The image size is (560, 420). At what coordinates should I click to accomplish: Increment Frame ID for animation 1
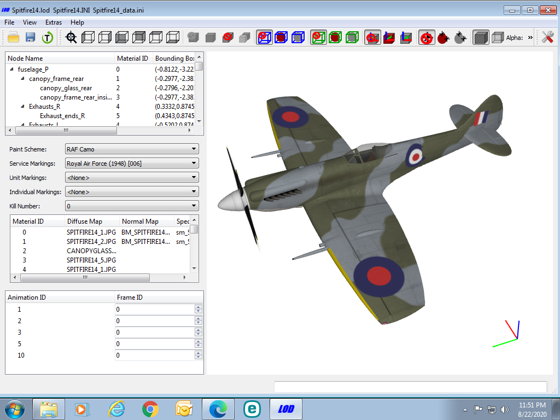199,307
